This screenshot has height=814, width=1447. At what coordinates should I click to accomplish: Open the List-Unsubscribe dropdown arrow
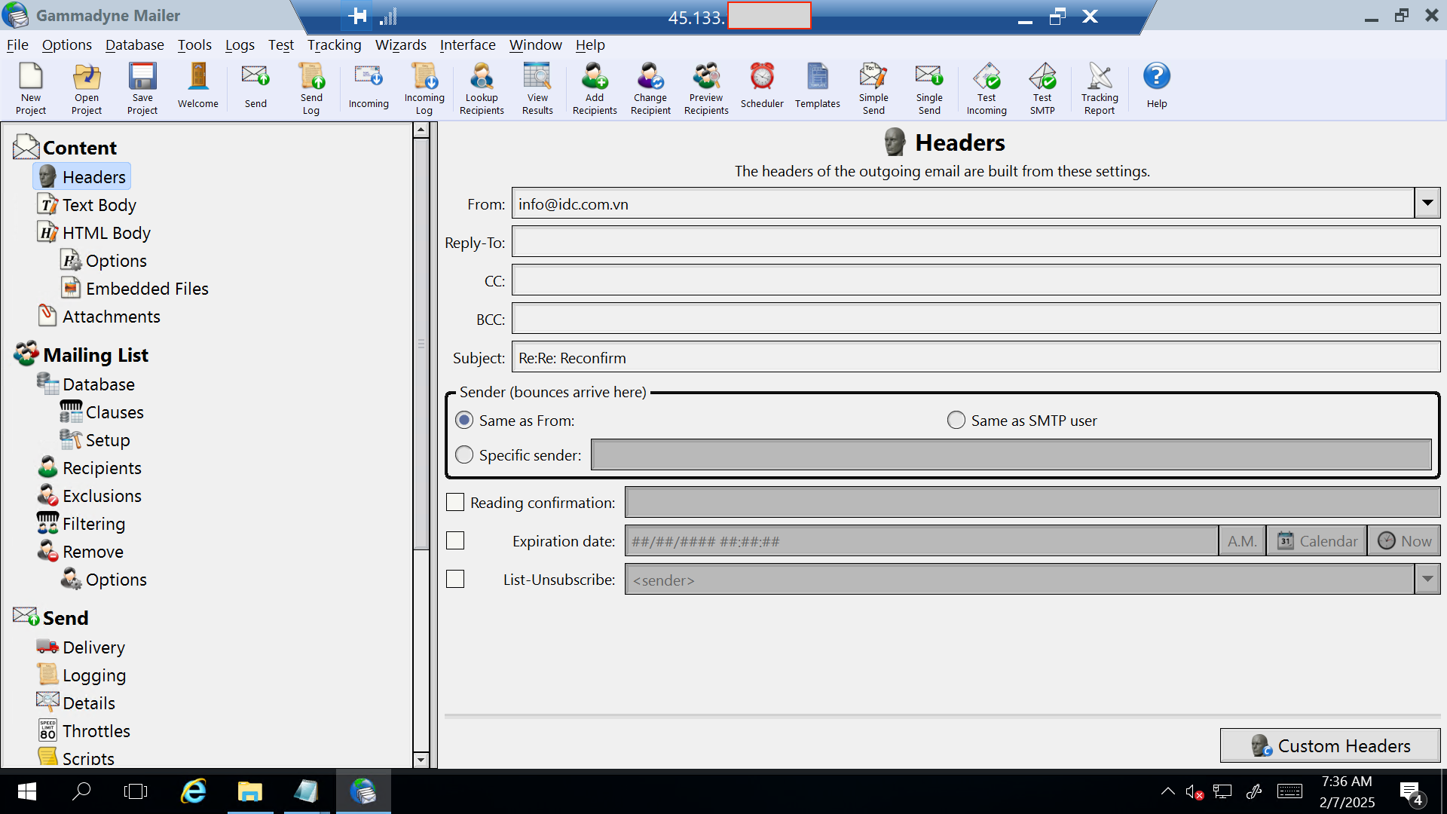tap(1427, 580)
